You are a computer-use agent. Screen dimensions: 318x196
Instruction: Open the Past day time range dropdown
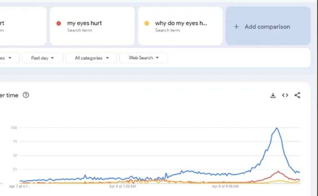point(43,58)
